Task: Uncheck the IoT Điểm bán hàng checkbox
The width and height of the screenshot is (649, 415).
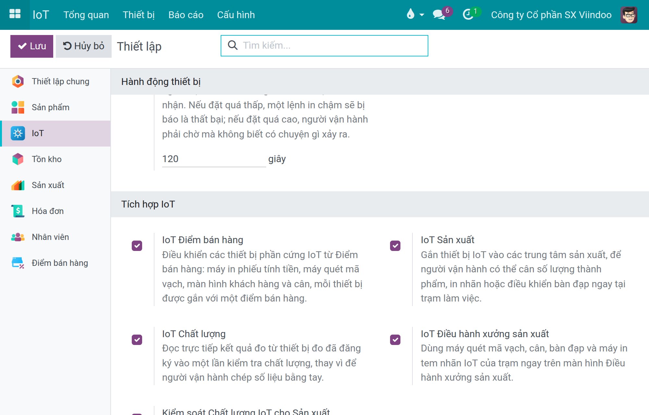Action: pos(137,246)
